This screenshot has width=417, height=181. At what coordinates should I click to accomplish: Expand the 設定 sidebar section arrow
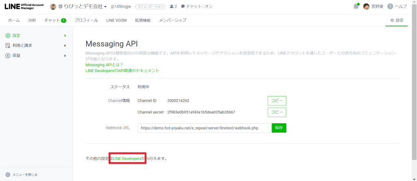(x=65, y=36)
